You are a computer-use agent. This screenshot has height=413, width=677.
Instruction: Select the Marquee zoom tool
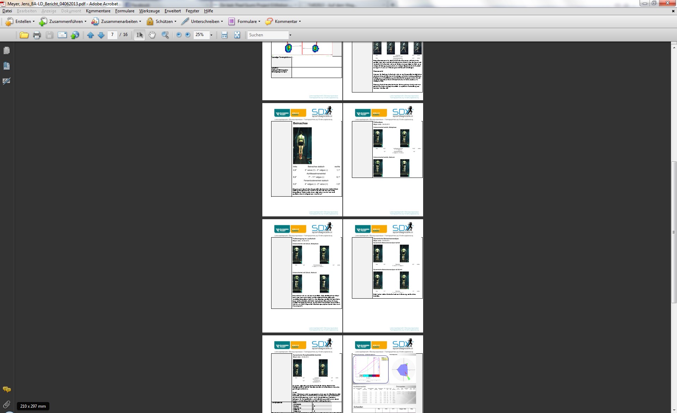(165, 35)
